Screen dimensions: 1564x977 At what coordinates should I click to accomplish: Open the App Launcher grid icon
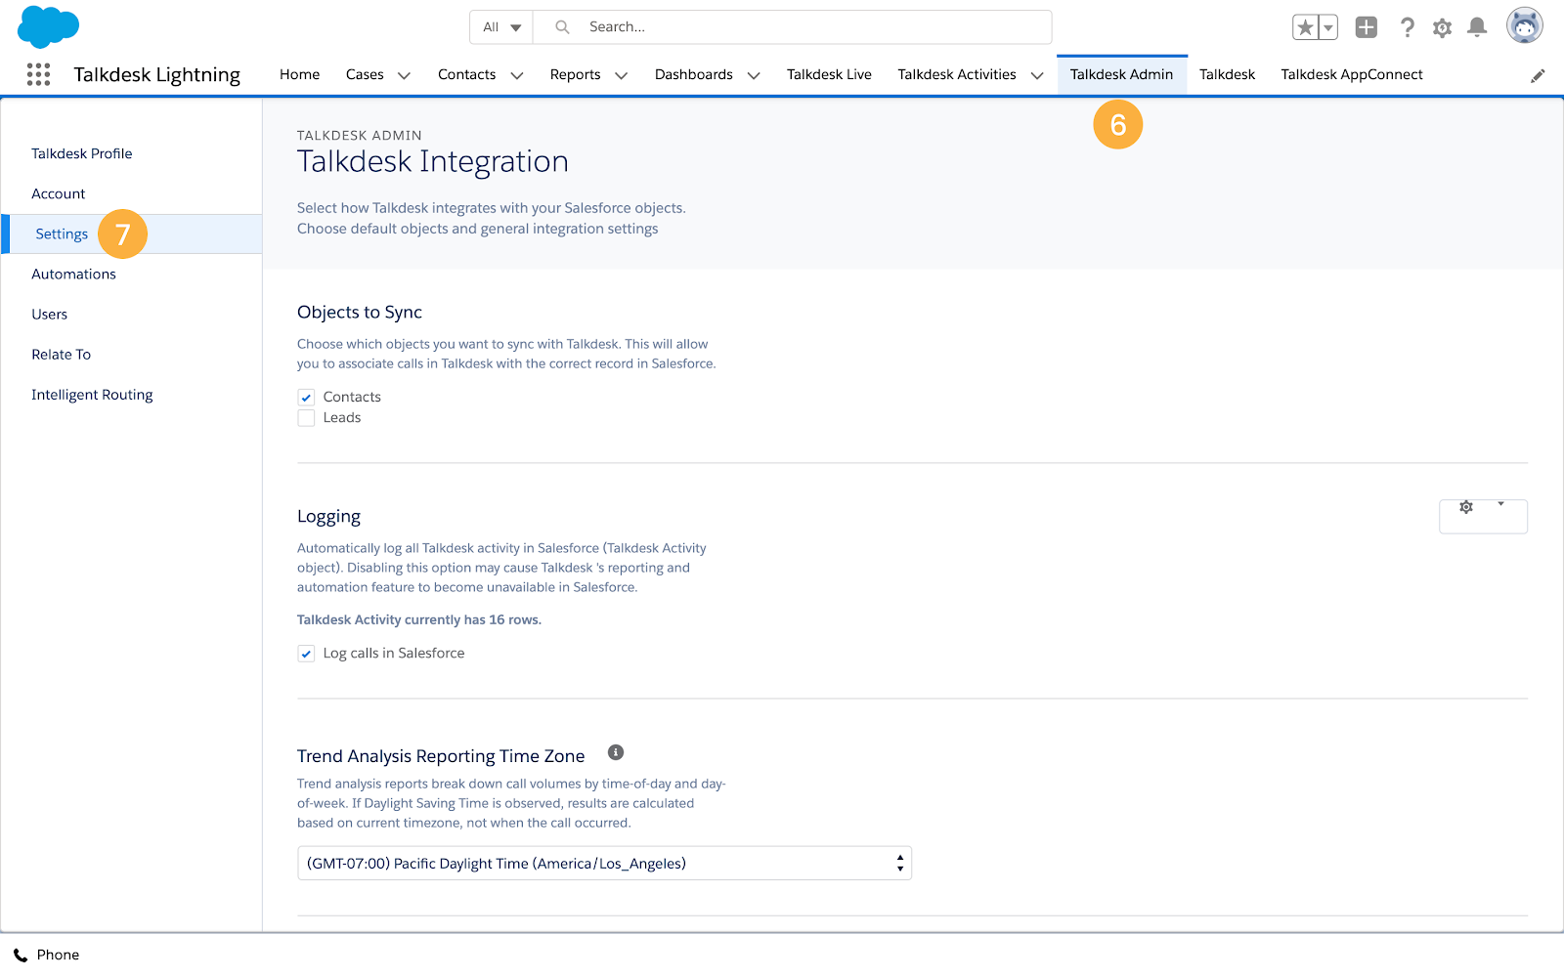pos(38,74)
